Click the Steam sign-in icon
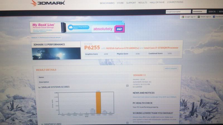Screen dimensions: 223x125 (x=199, y=17)
